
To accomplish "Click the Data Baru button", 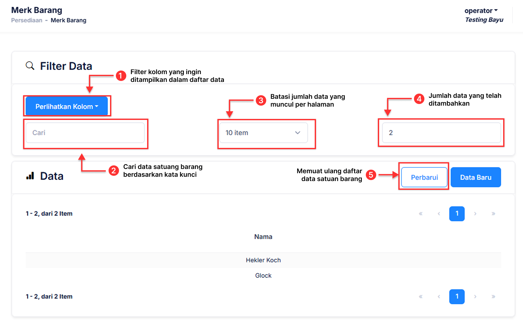I will [x=475, y=177].
